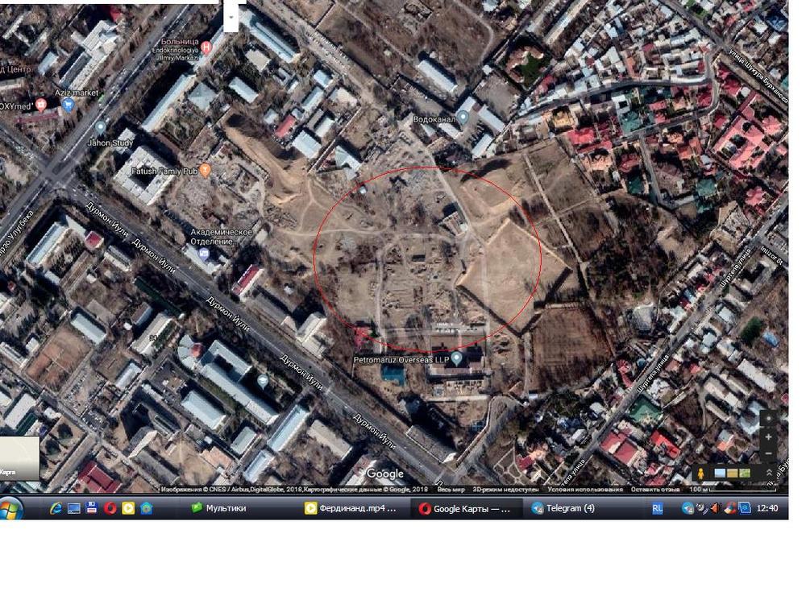Switch to the Карта map view thumbnail
This screenshot has width=806, height=604.
pos(19,458)
